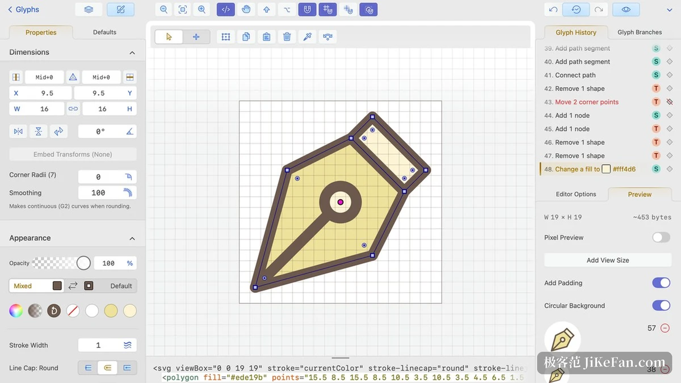Toggle the eye preview button
The height and width of the screenshot is (383, 681).
(627, 10)
